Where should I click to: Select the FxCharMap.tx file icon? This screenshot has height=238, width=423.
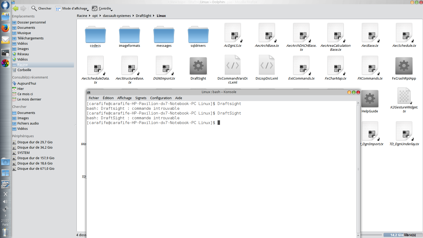(x=336, y=66)
